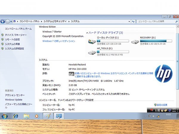Click the control panel icon in address bar
Viewport: 179px width, 134px height.
point(14,21)
